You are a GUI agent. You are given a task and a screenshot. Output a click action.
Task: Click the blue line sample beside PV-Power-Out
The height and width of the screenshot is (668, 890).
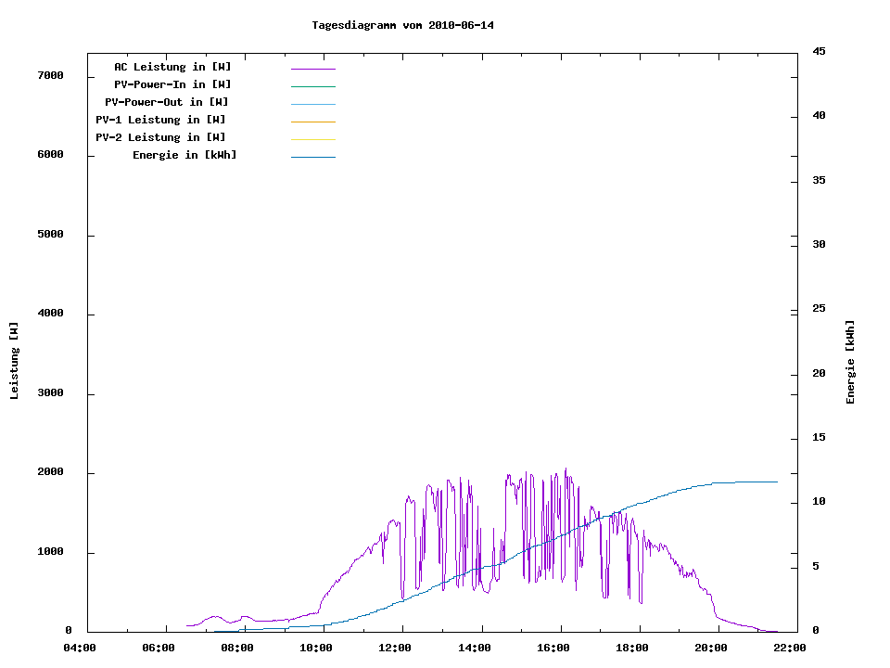coord(312,104)
